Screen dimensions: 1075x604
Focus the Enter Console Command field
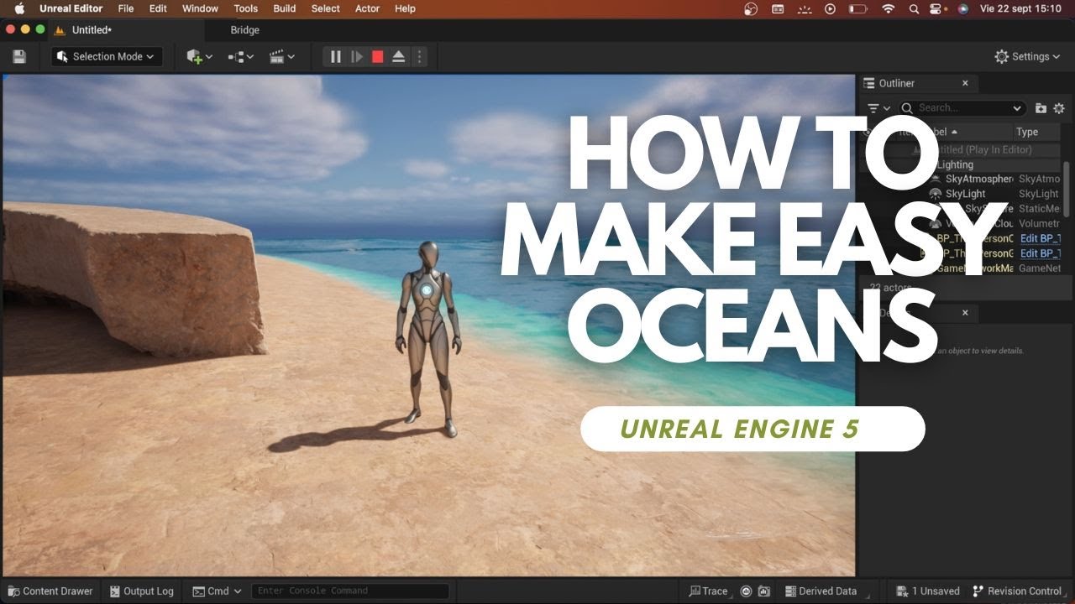(350, 591)
